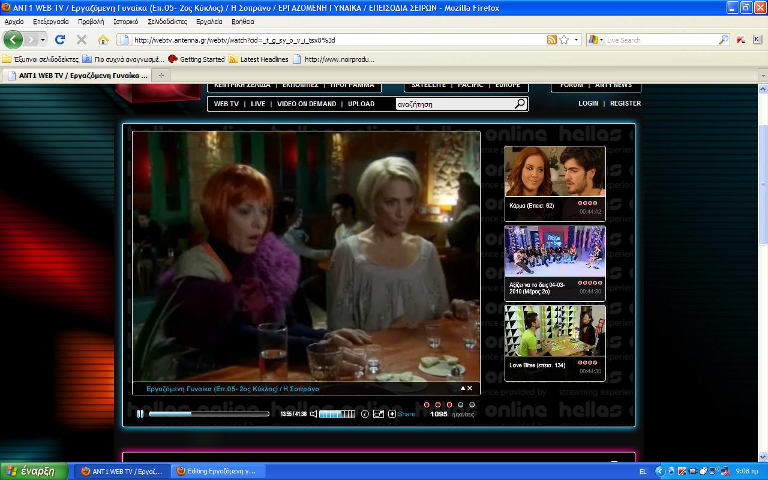The height and width of the screenshot is (480, 768).
Task: Click the Share plus icon
Action: point(392,414)
